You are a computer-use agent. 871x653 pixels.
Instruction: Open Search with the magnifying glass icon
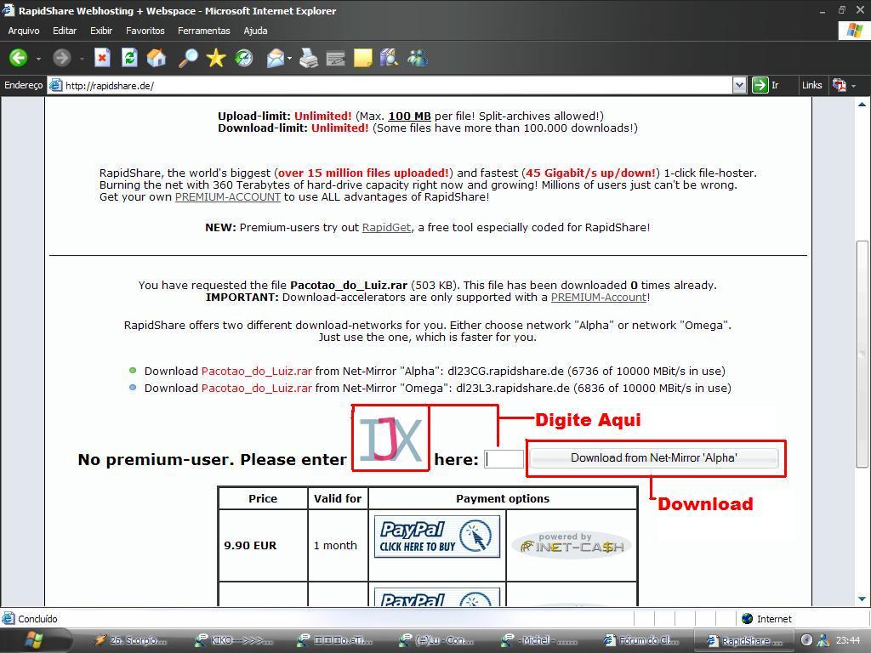tap(188, 58)
